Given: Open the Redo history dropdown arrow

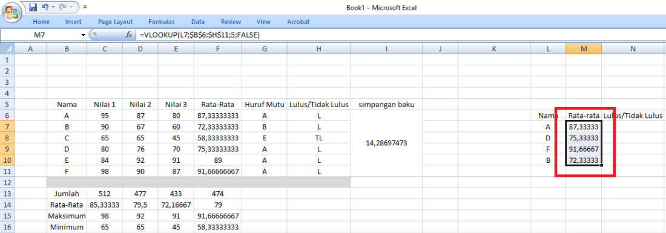Looking at the screenshot, I should point(71,7).
